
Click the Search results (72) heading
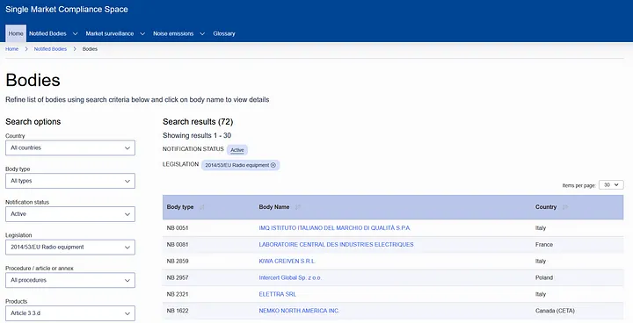tap(198, 122)
